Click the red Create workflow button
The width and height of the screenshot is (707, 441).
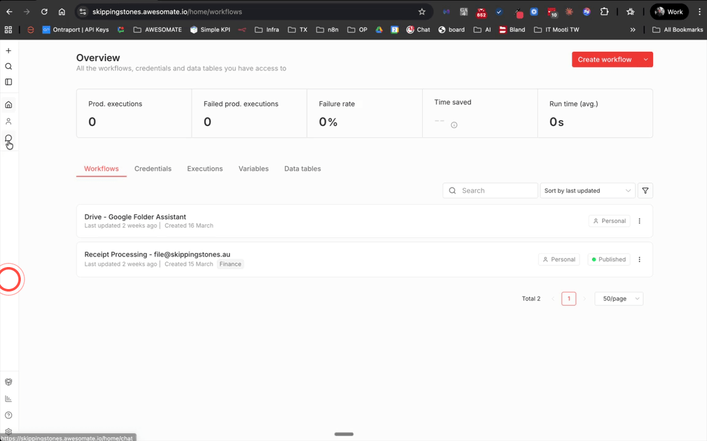pyautogui.click(x=605, y=59)
